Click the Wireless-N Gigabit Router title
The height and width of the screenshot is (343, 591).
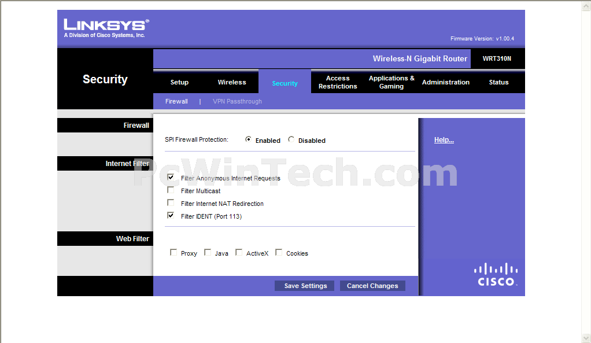pyautogui.click(x=420, y=58)
